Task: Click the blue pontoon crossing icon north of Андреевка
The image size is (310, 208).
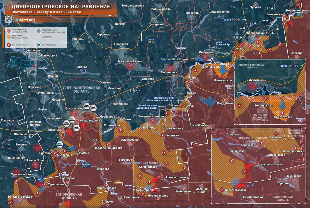Action: point(60,144)
